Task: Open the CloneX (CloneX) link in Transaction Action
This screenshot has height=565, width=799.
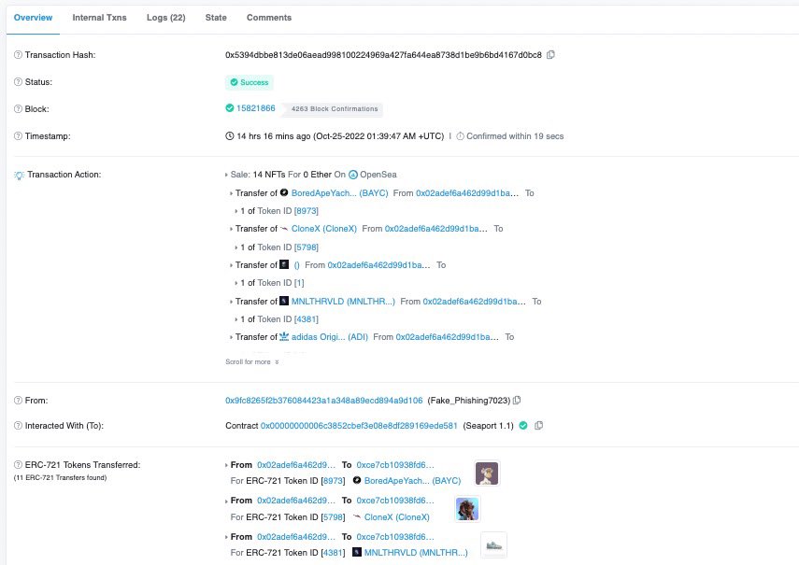Action: click(324, 229)
